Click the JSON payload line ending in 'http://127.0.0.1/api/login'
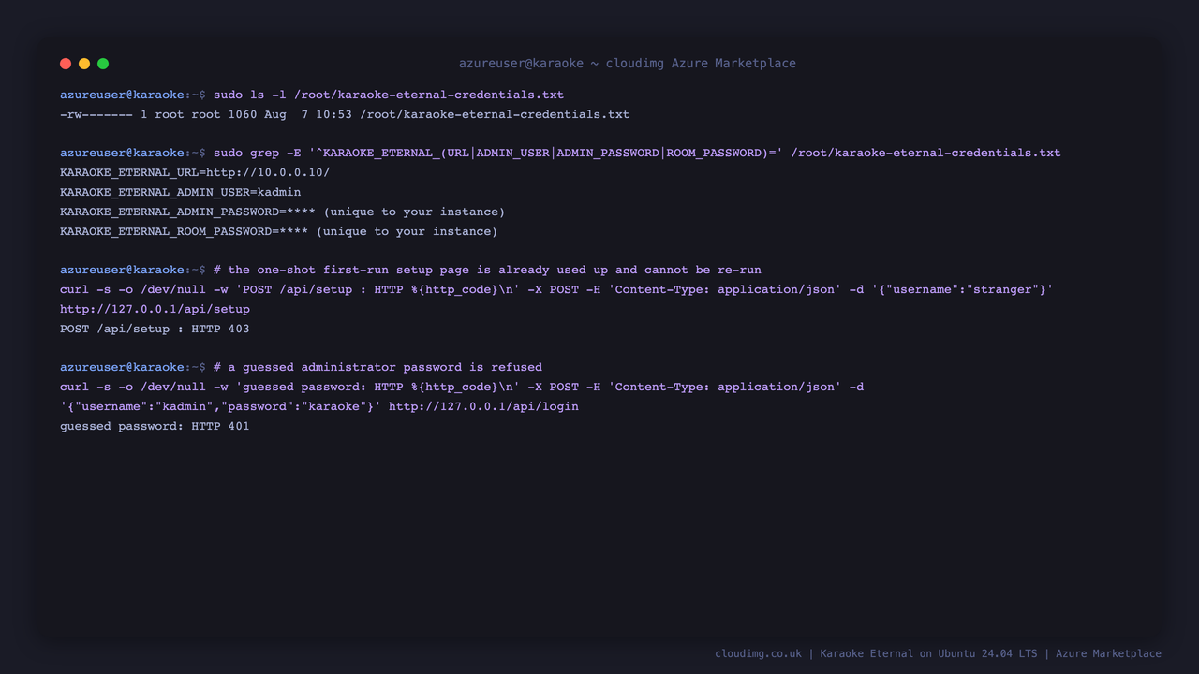1199x674 pixels. (x=319, y=406)
